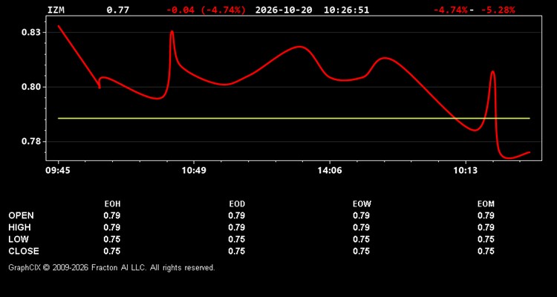Viewport: 557px width, 297px height.
Task: Click the -0.04 (-4.74%) change value
Action: (x=206, y=10)
